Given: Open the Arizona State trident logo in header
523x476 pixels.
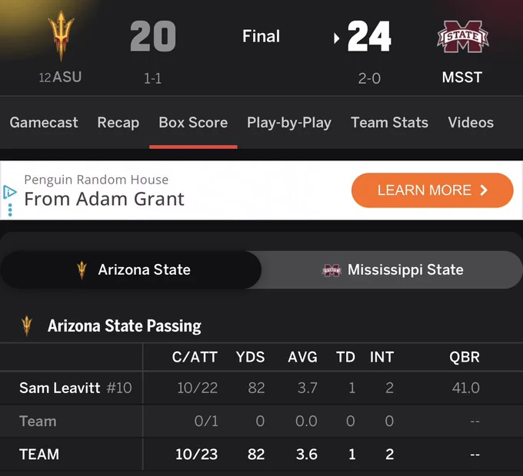Looking at the screenshot, I should pyautogui.click(x=61, y=35).
